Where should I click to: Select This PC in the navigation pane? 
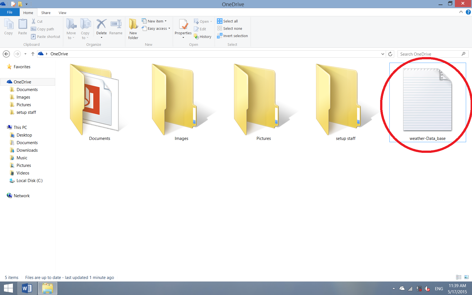coord(17,128)
